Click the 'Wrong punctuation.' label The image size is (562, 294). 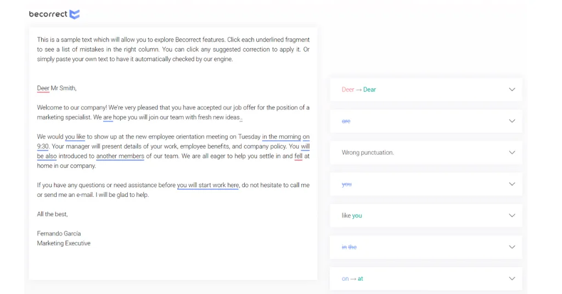[x=368, y=152]
